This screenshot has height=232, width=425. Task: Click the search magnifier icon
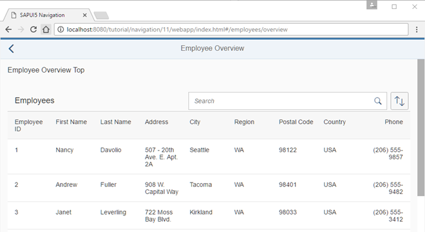point(378,101)
